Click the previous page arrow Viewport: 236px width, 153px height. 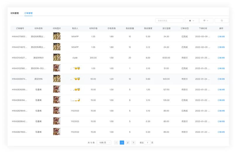pos(116,143)
